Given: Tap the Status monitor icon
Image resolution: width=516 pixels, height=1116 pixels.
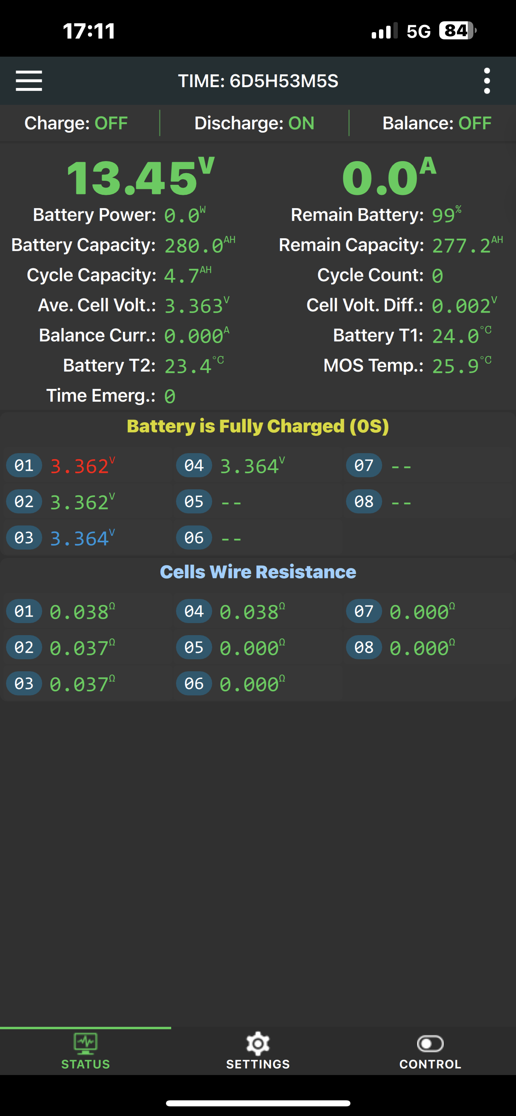Looking at the screenshot, I should coord(85,1044).
